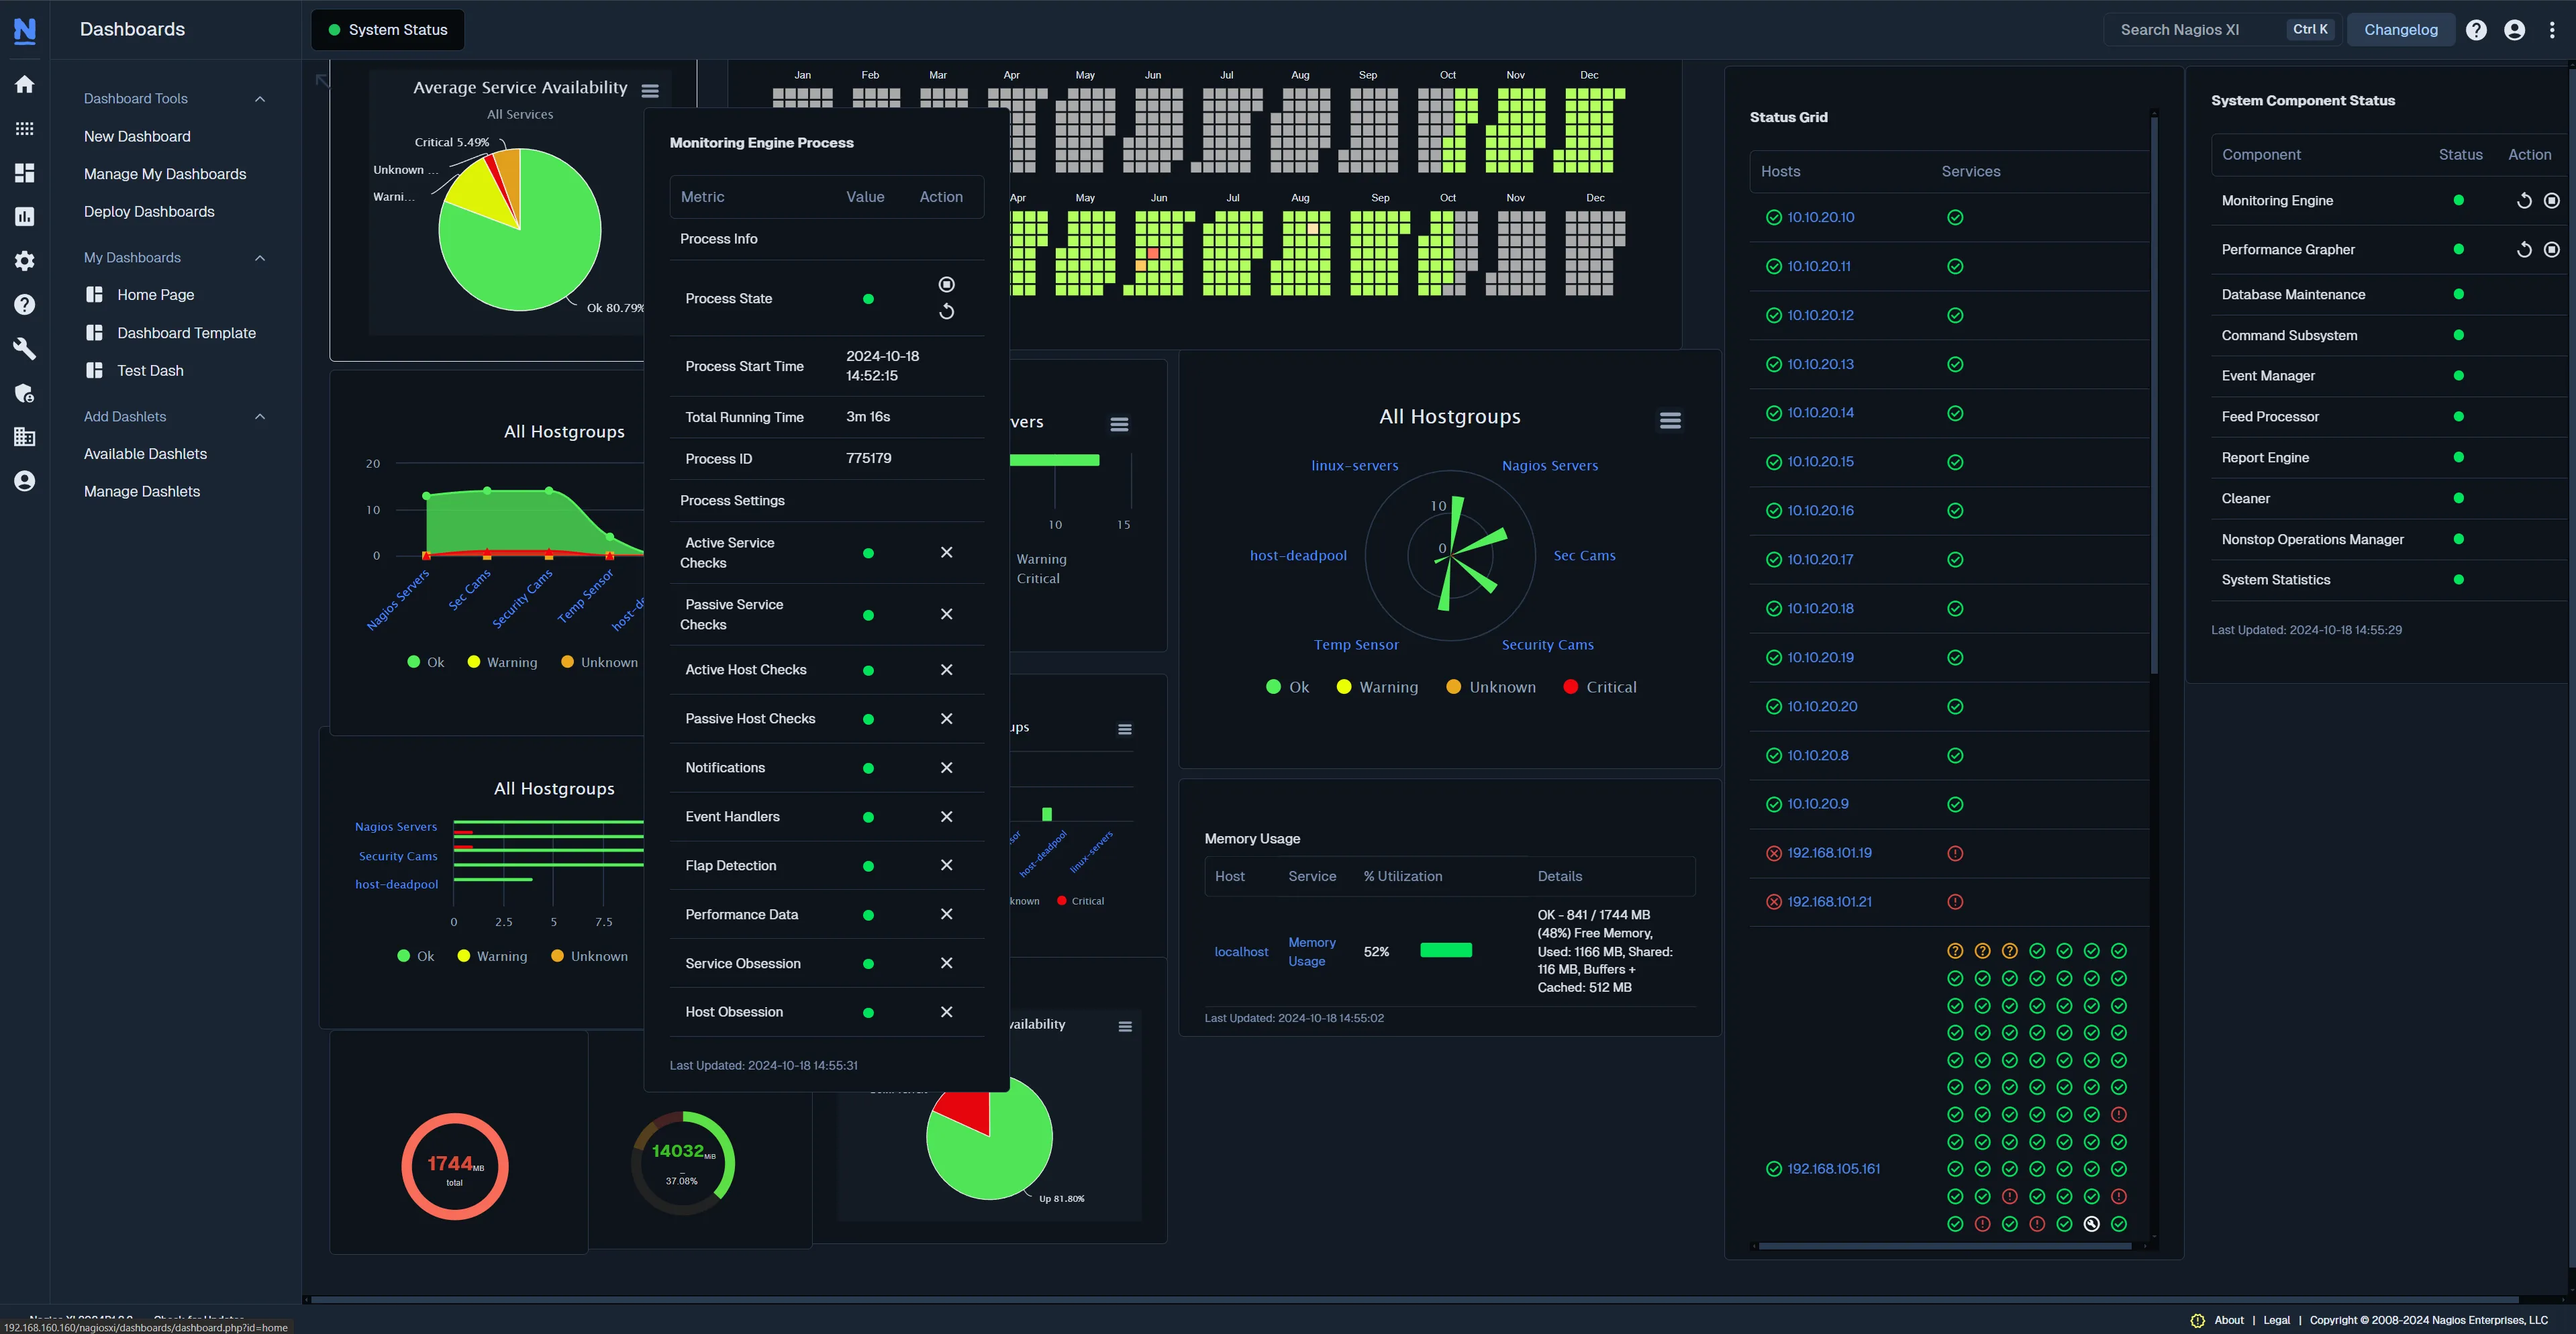Open the Average Service Availability dashlet menu
2576x1334 pixels.
[x=650, y=90]
